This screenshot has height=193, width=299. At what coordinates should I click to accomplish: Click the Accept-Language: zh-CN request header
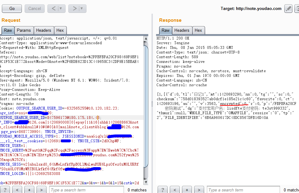[23, 71]
